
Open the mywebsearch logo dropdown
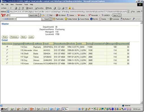coord(15,19)
